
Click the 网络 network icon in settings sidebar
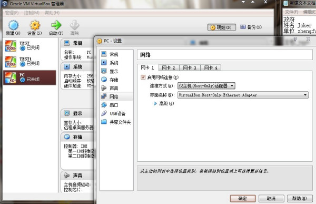(104, 96)
